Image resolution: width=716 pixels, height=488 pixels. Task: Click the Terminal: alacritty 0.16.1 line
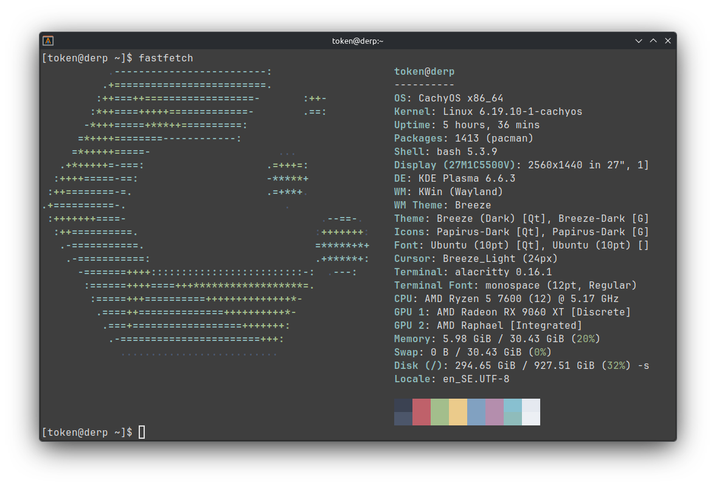point(473,272)
